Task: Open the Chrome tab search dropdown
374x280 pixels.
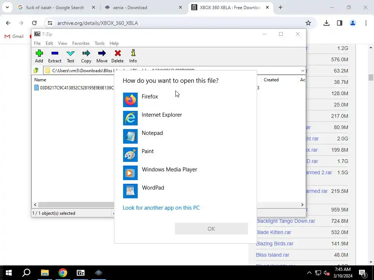Action: [x=7, y=7]
